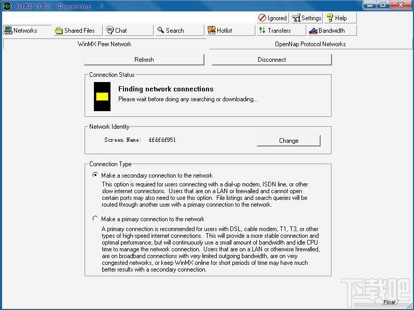Click the Ignored prohibition icon
414x310 pixels.
(262, 18)
